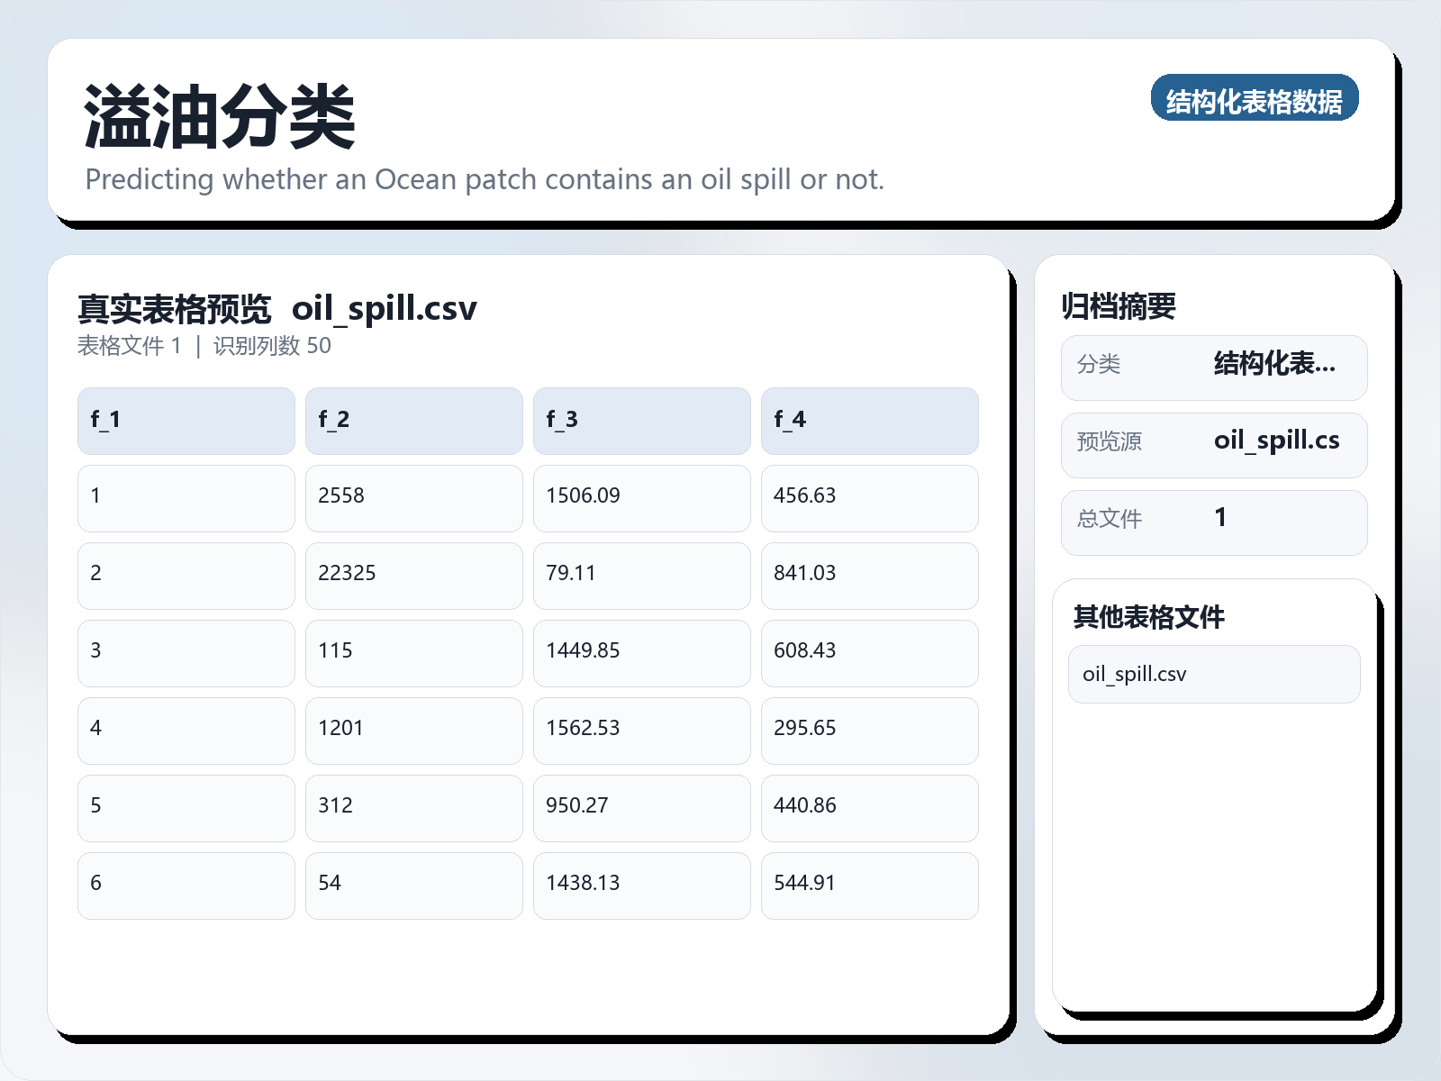Image resolution: width=1441 pixels, height=1081 pixels.
Task: Select the cell containing 544.91
Action: pyautogui.click(x=869, y=884)
